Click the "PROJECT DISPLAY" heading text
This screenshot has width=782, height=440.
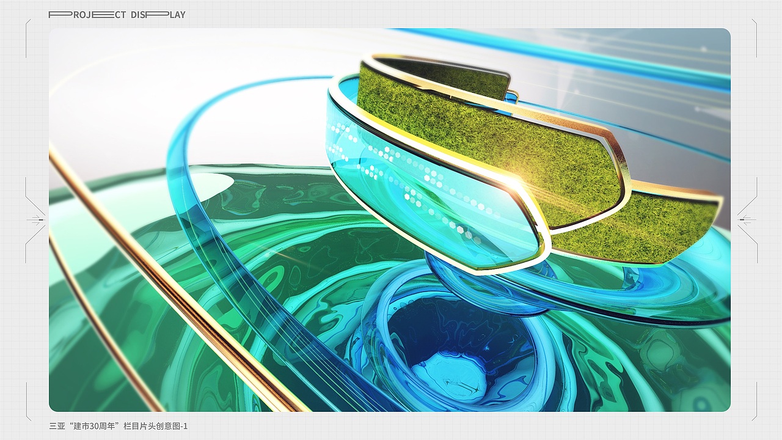point(117,15)
